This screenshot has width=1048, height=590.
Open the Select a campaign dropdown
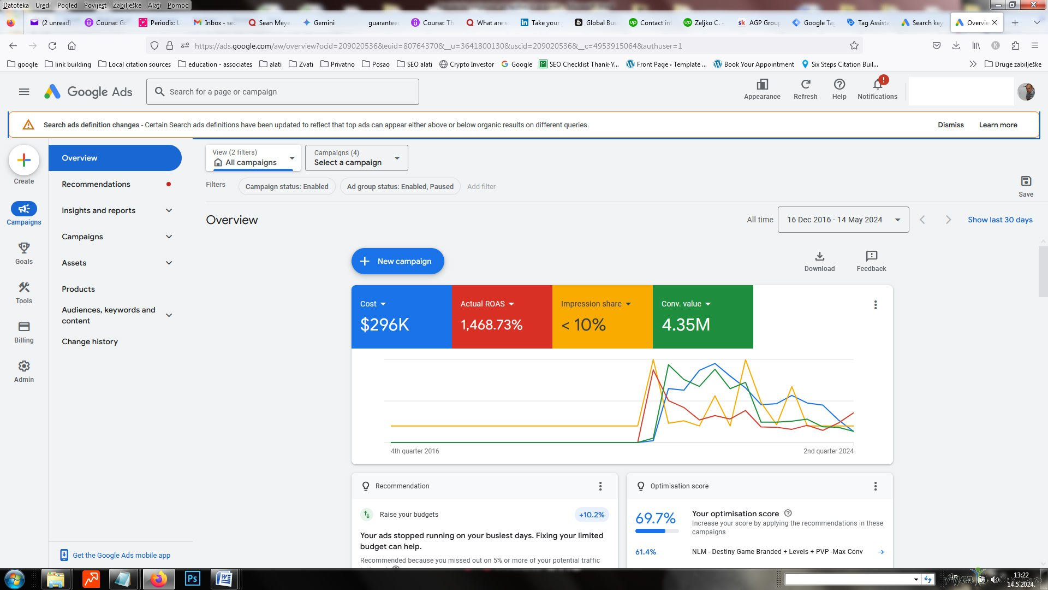click(356, 158)
